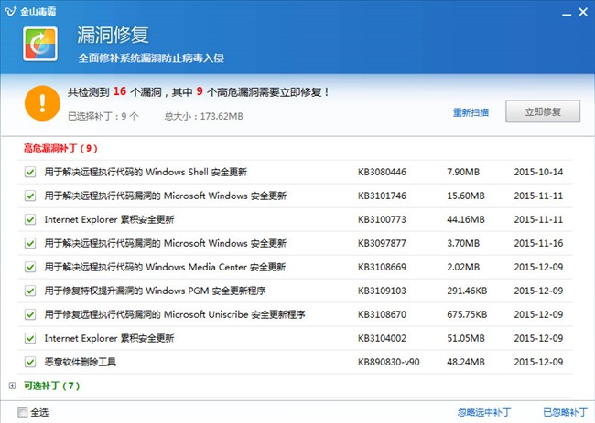595x423 pixels.
Task: Click the 重新扫描 rescan link
Action: [x=471, y=112]
